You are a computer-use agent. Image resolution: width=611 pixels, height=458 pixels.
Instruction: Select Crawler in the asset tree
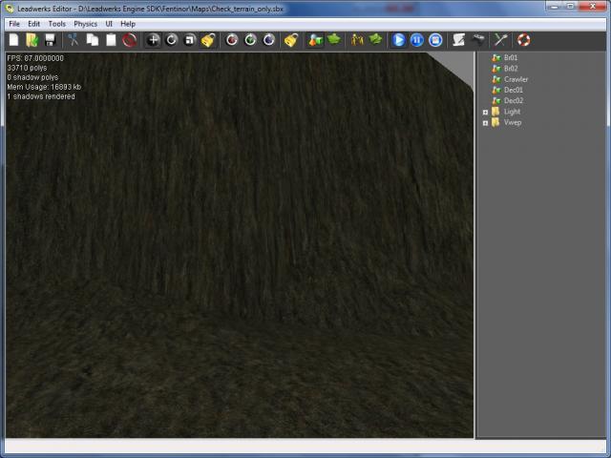[516, 79]
